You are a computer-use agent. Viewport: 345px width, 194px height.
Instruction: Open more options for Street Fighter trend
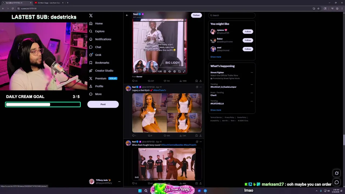point(252,72)
